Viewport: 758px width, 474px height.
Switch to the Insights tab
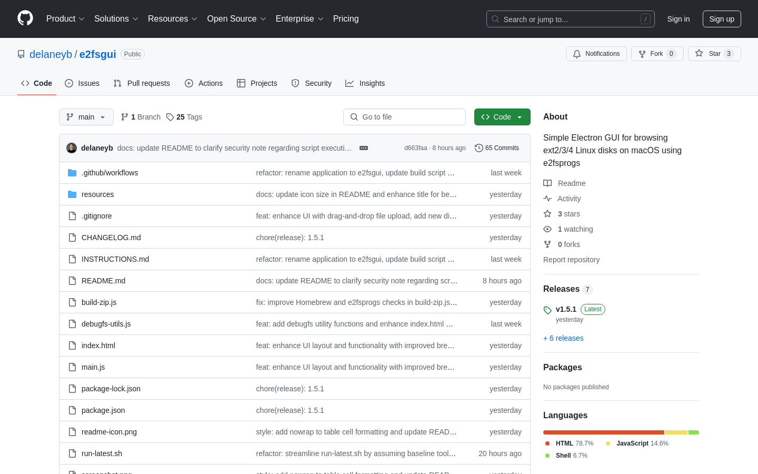click(x=365, y=83)
